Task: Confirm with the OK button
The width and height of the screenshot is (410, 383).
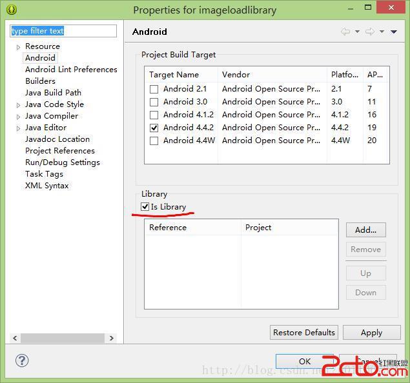Action: (305, 361)
